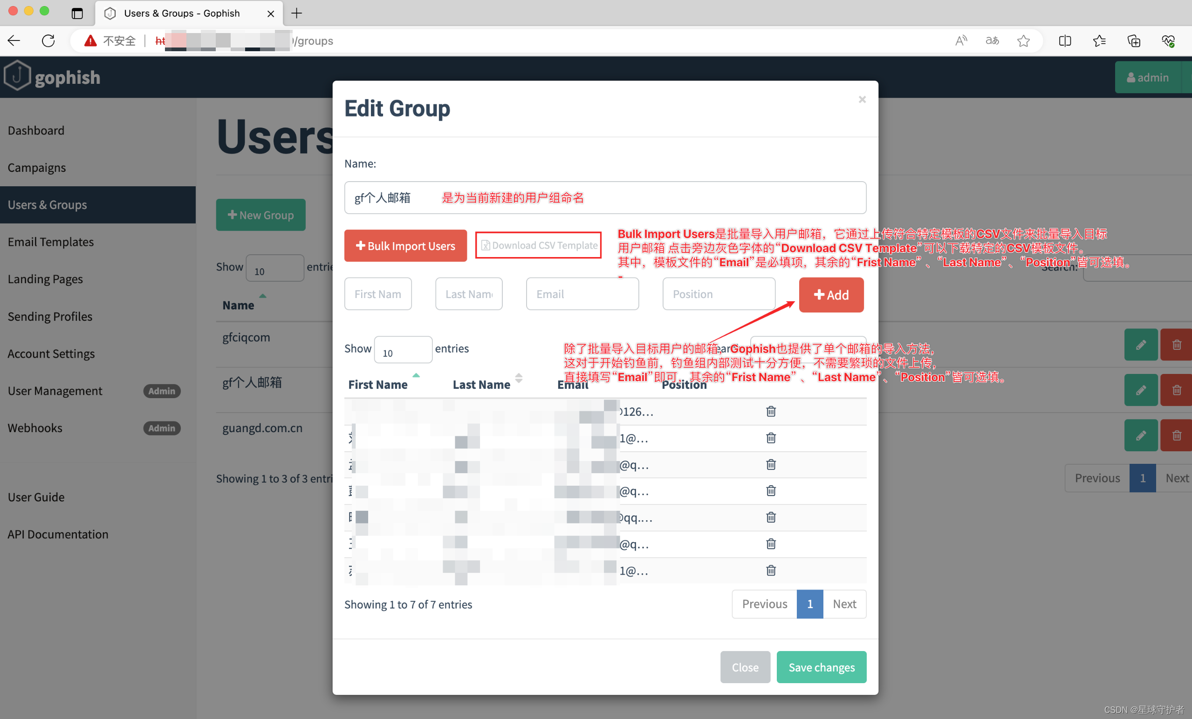Click the Close button in dialog
The height and width of the screenshot is (719, 1192).
[x=745, y=667]
